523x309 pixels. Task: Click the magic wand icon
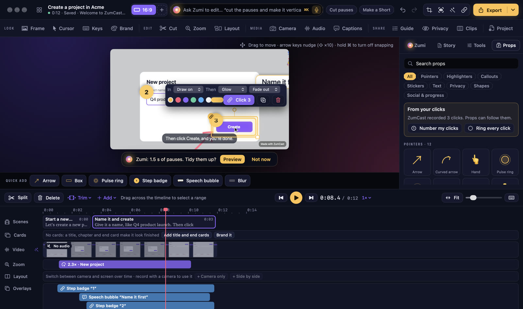(452, 10)
